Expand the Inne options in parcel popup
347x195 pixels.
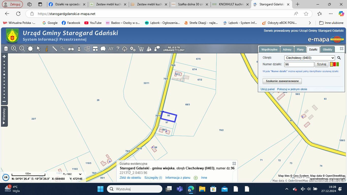click(204, 178)
